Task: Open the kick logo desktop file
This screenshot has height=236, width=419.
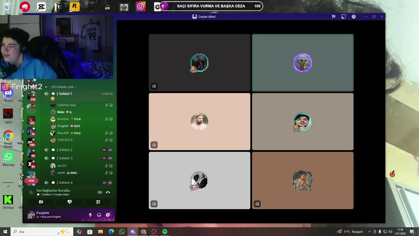Action: point(8,201)
